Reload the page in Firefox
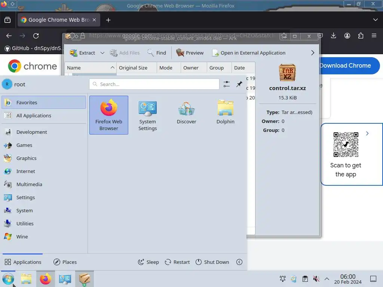 (x=36, y=36)
